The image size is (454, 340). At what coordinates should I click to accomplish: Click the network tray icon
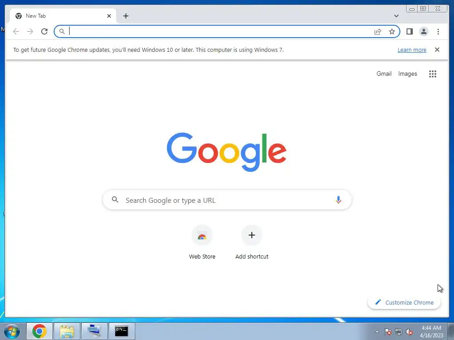(x=399, y=332)
